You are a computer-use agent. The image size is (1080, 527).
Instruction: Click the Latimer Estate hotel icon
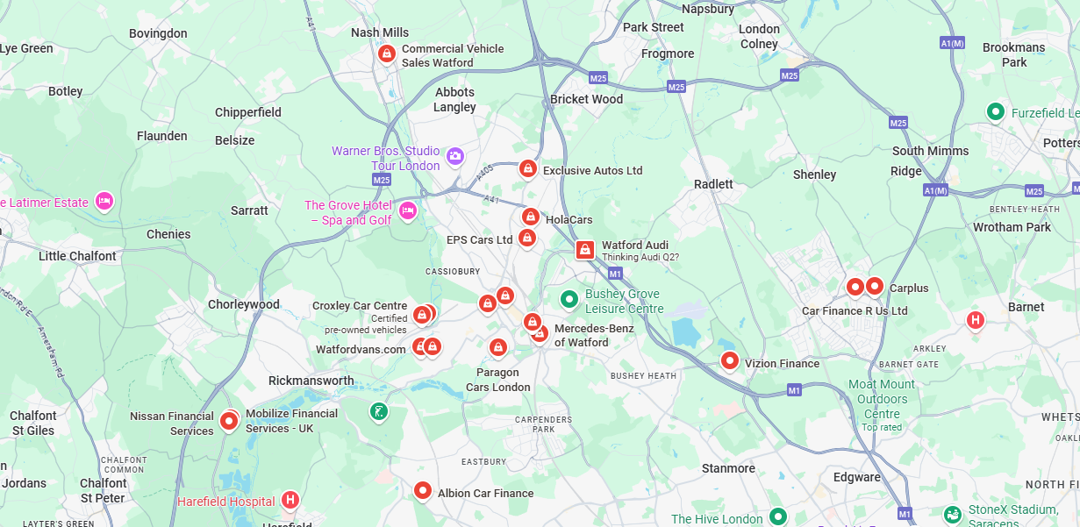tap(104, 202)
